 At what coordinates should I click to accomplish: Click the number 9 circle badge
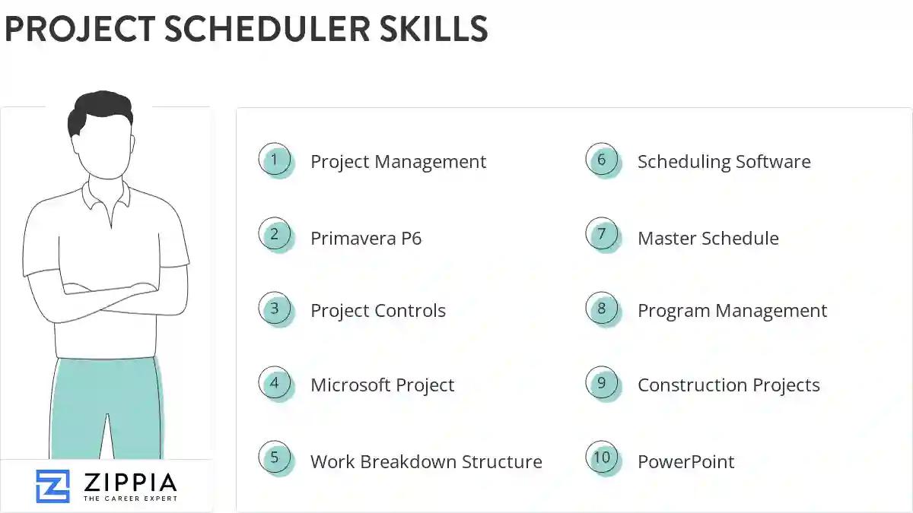pyautogui.click(x=602, y=383)
